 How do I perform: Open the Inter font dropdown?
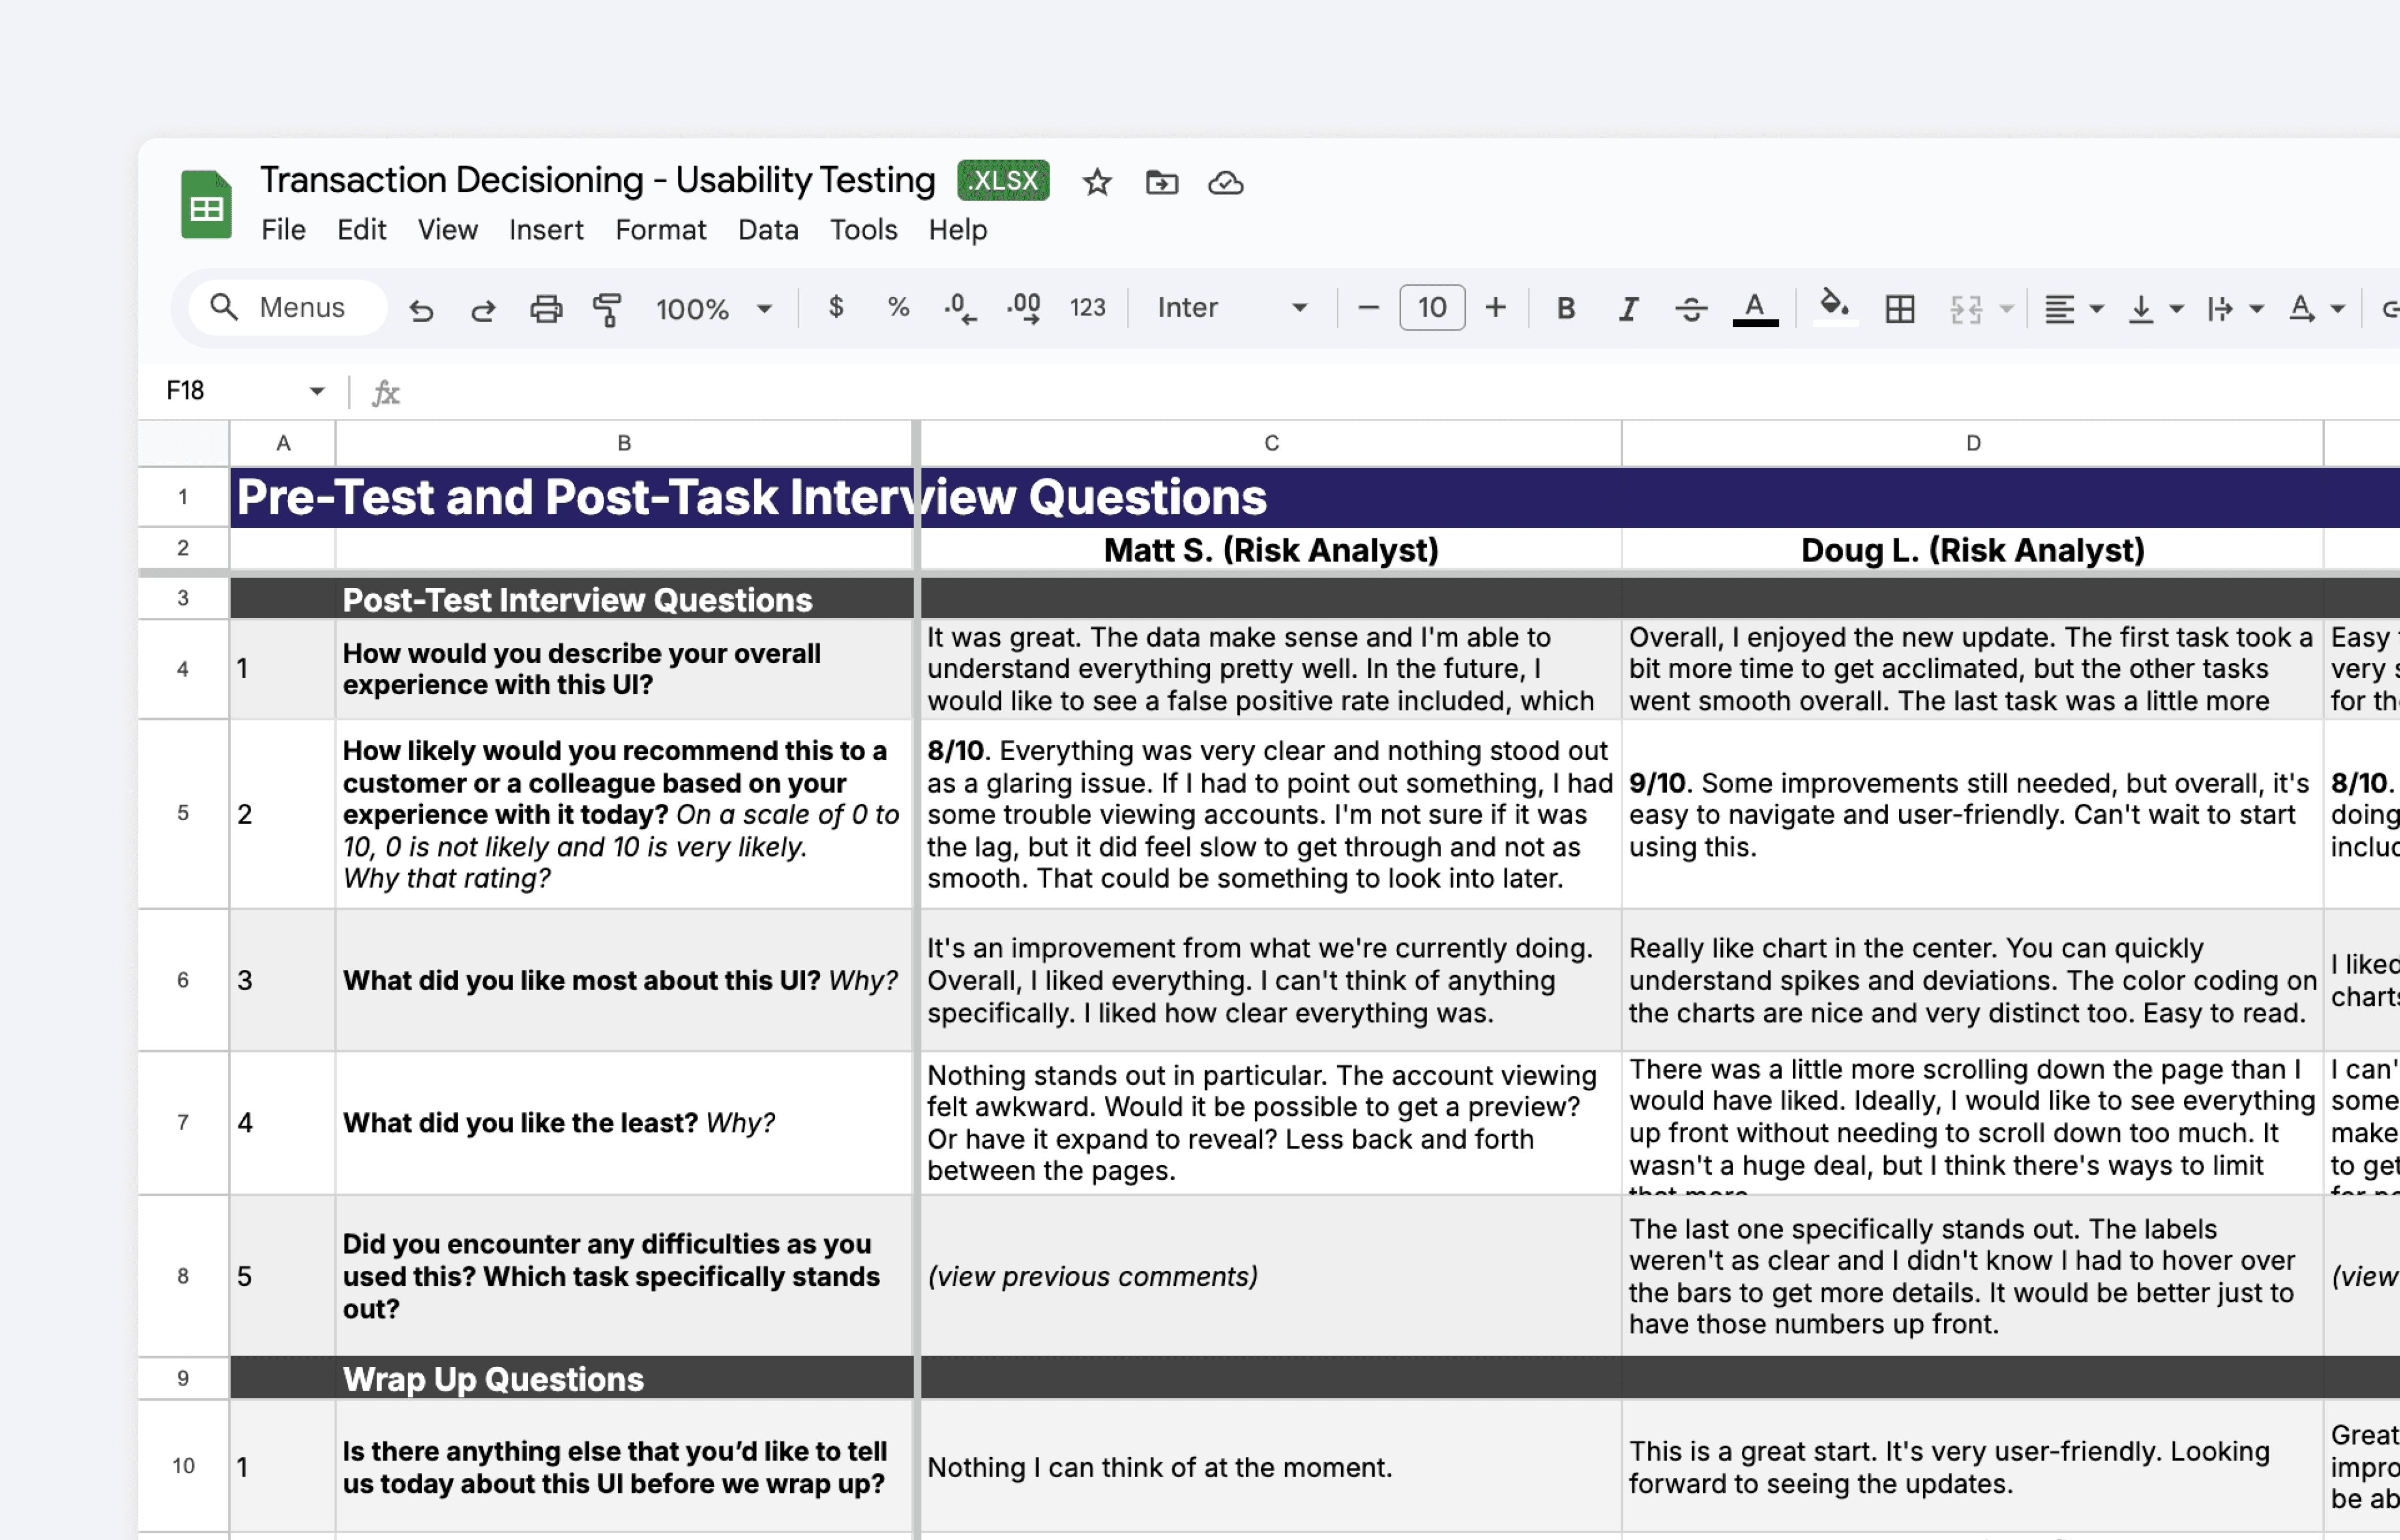1231,307
